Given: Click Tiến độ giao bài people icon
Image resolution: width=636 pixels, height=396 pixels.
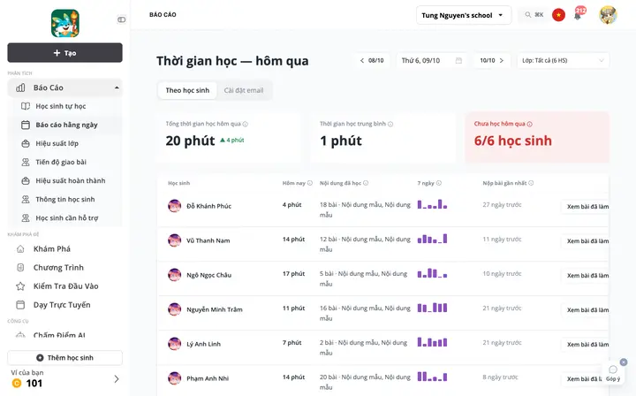Looking at the screenshot, I should (26, 162).
